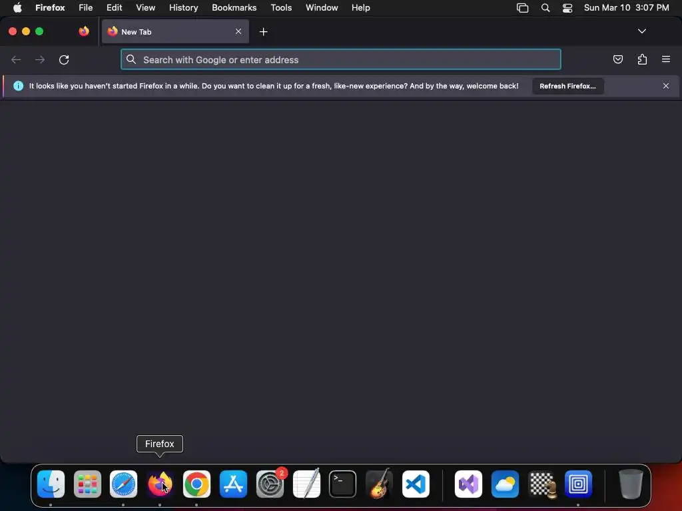The height and width of the screenshot is (511, 682).
Task: Open the Firefox app menu in menu bar
Action: pos(50,7)
